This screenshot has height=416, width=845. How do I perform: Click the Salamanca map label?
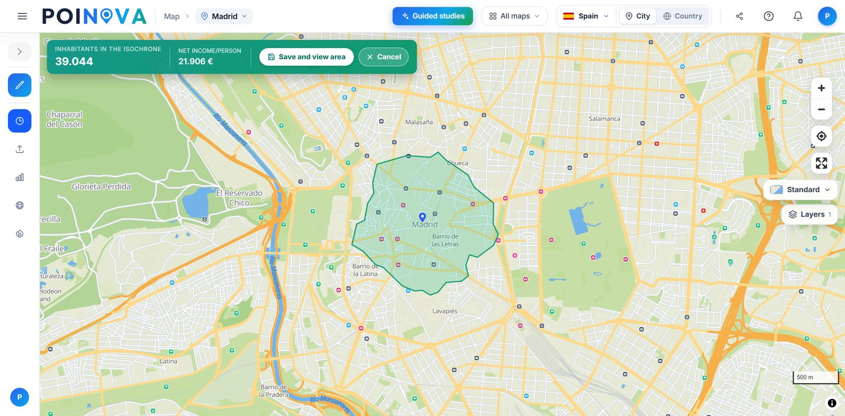click(x=604, y=119)
